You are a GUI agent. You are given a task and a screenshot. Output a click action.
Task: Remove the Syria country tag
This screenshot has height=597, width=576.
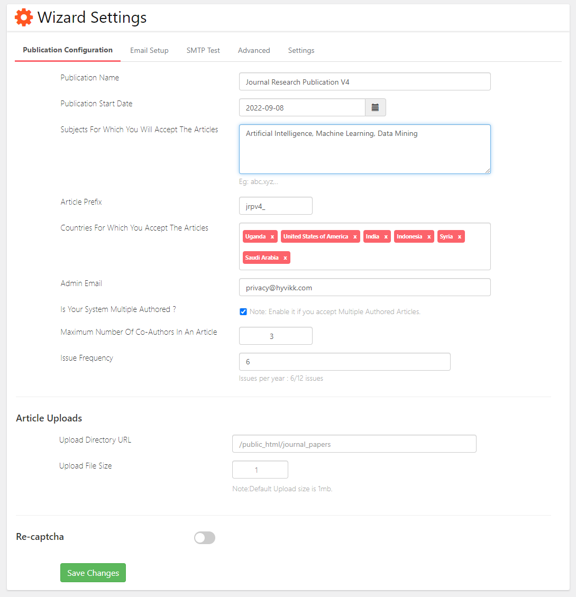(460, 237)
